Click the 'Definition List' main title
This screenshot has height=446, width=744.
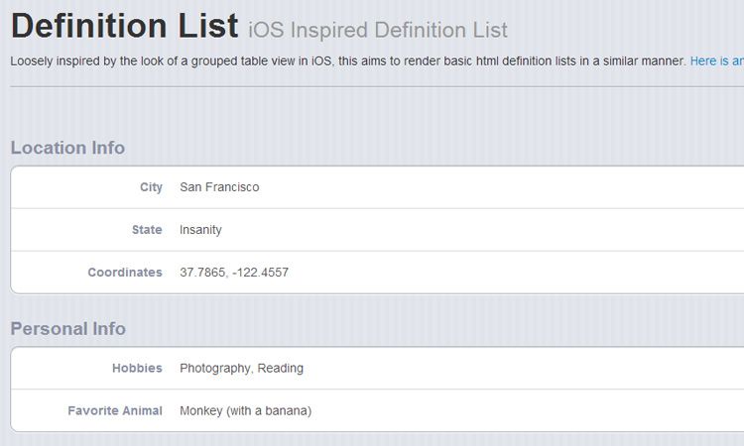point(124,26)
